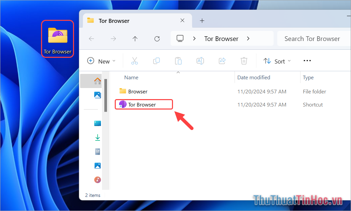Click the Tor Browser shortcut name text
Image resolution: width=351 pixels, height=211 pixels.
click(142, 104)
